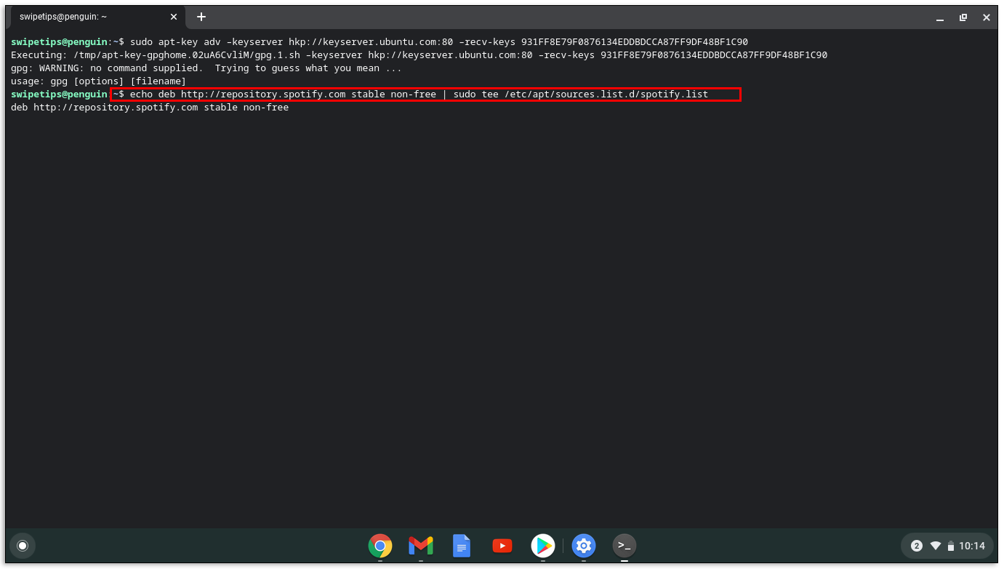Open Google Docs from the shelf

(462, 545)
